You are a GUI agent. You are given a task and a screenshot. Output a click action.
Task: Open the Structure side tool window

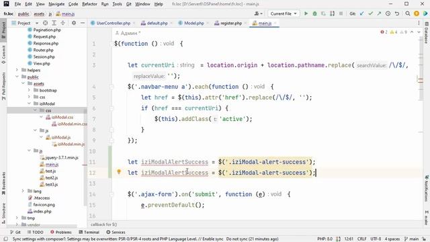pos(3,212)
